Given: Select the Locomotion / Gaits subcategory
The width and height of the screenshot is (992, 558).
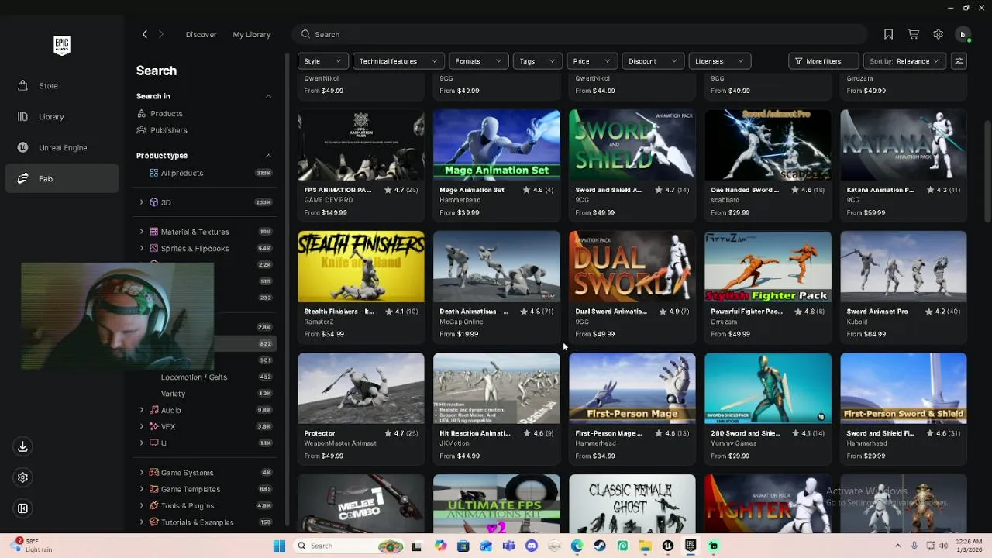Looking at the screenshot, I should pos(194,377).
